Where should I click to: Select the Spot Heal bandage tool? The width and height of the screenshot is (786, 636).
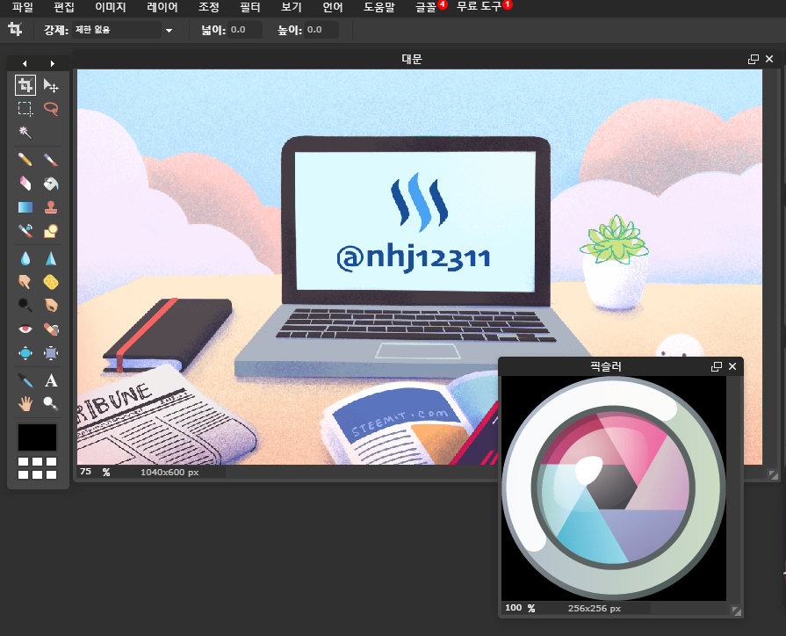pyautogui.click(x=51, y=329)
